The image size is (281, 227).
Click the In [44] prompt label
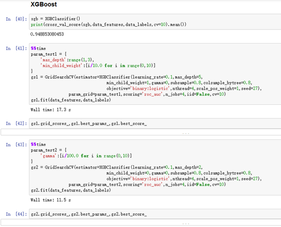(x=16, y=214)
